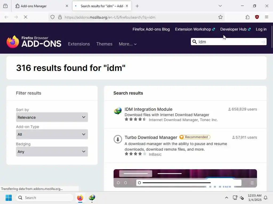Viewport: 273px width, 204px height.
Task: Click the "InBasic" author text
Action: tap(155, 154)
